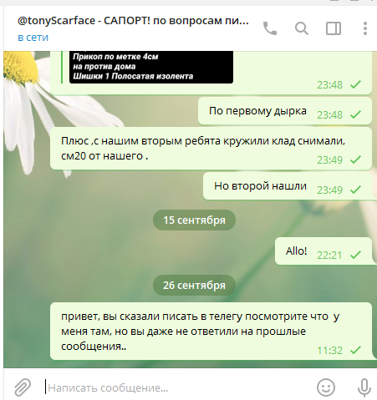Open search in chat magnifier icon
Image resolution: width=377 pixels, height=400 pixels.
tap(302, 28)
